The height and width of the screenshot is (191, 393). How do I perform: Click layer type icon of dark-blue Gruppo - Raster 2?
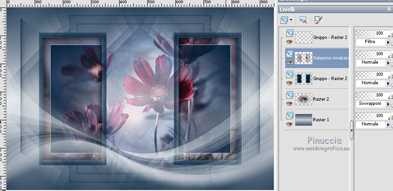coord(290,74)
